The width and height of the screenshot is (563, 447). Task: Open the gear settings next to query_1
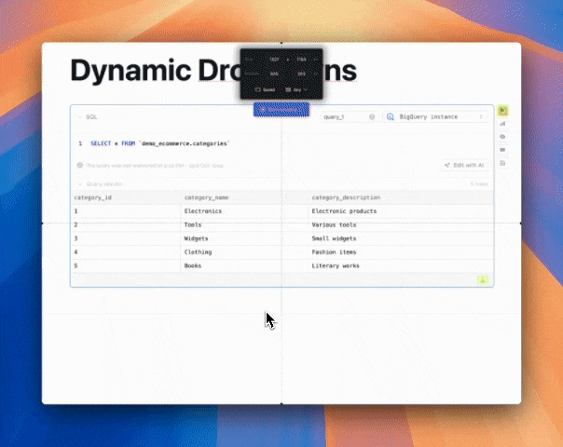[x=372, y=117]
